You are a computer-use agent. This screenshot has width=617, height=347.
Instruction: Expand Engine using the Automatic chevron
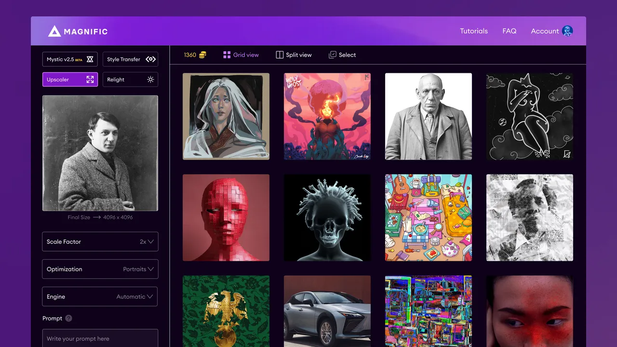coord(150,296)
